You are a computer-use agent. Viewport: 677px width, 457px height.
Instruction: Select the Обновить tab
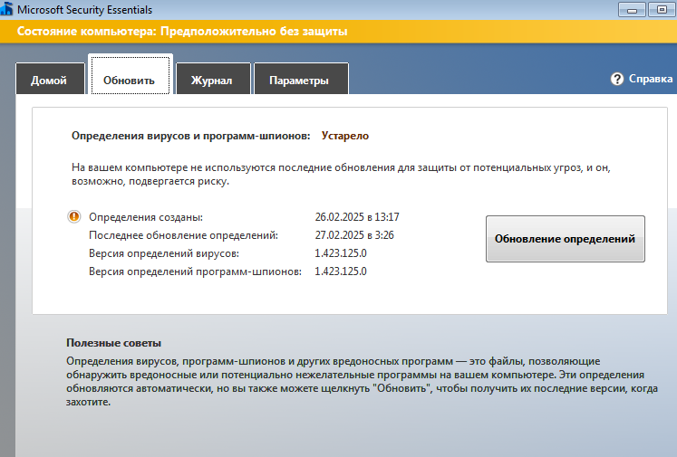131,75
